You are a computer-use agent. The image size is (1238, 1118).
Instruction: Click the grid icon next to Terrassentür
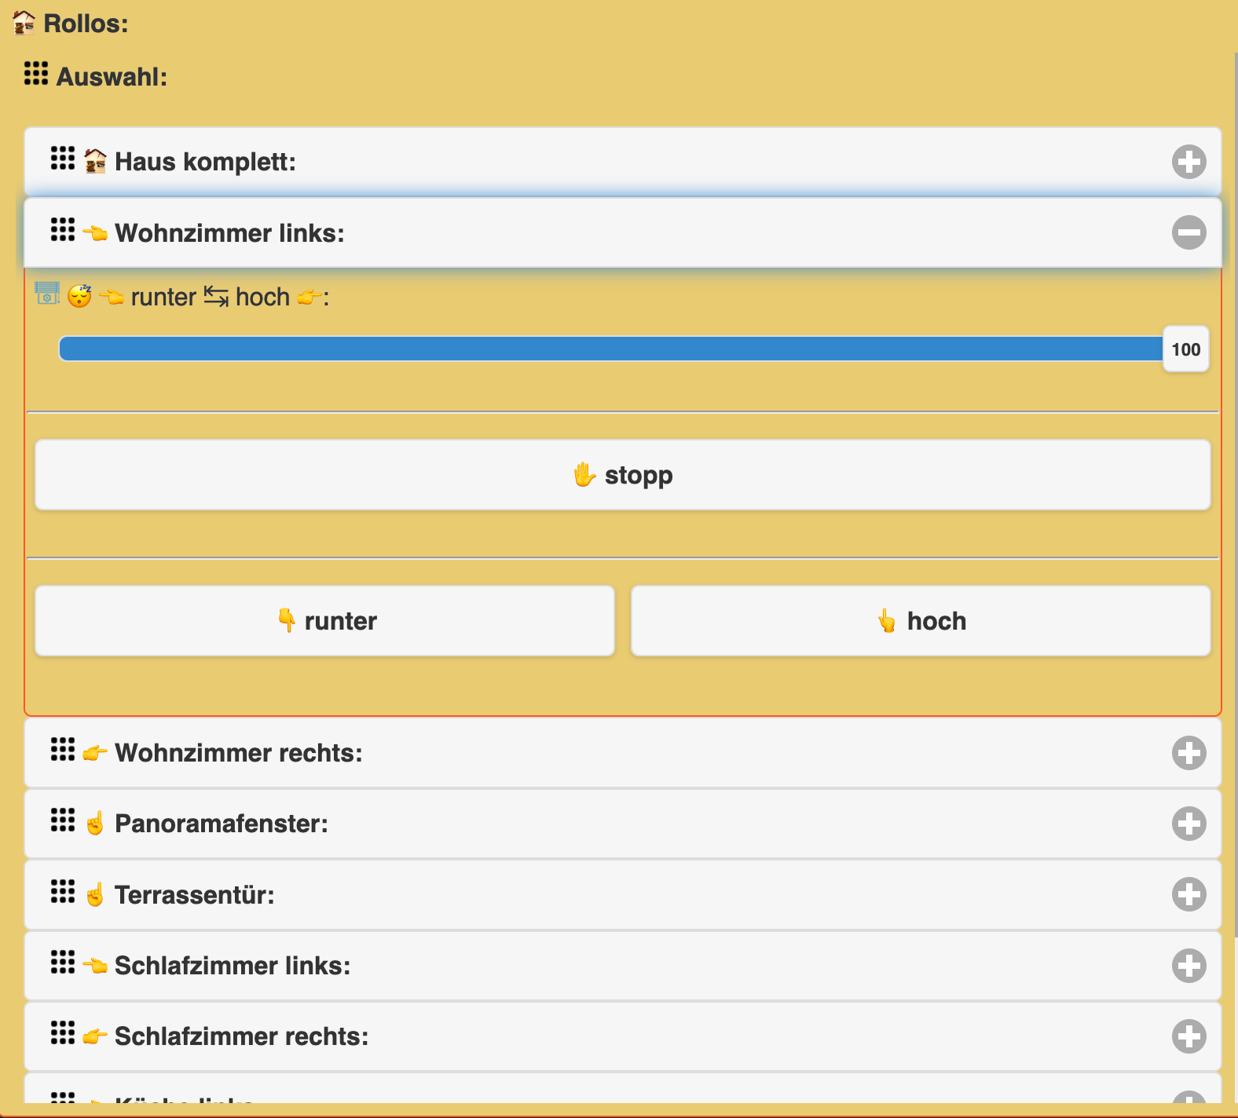(63, 891)
